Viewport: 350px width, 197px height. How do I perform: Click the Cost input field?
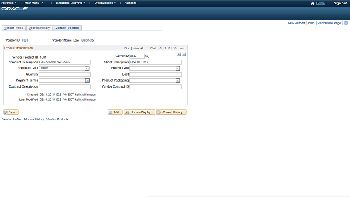155,74
